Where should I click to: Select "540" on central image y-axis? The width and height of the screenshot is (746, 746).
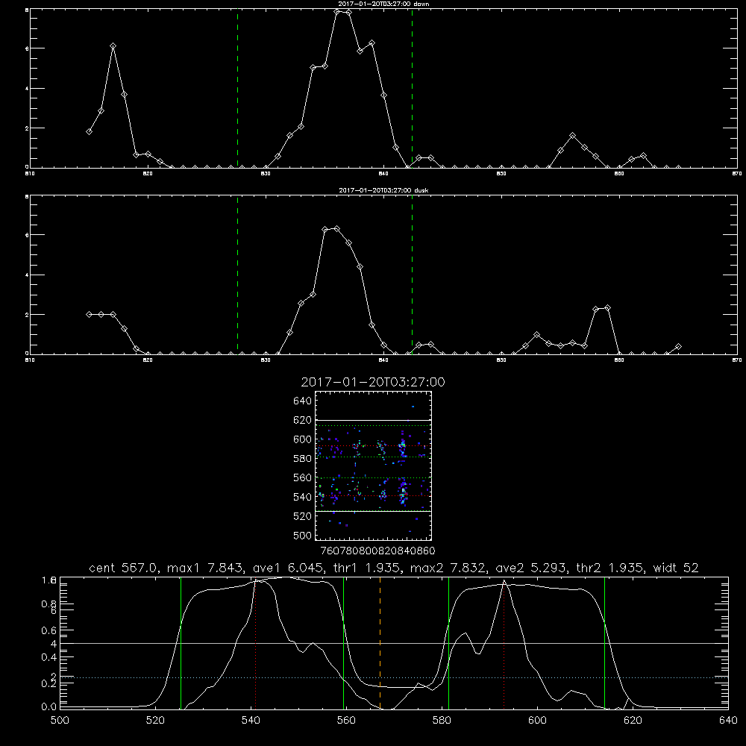coord(303,497)
